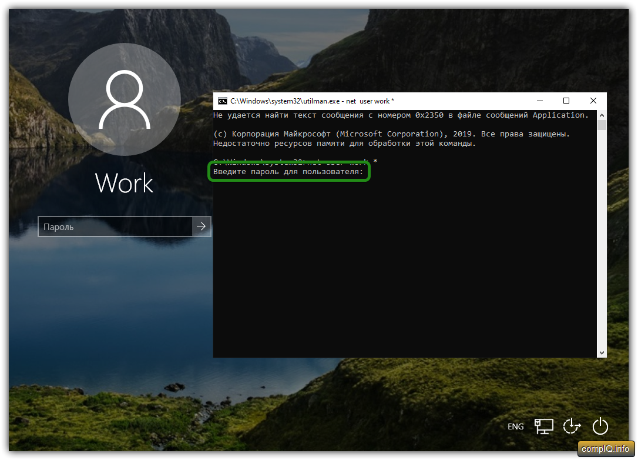The image size is (638, 460).
Task: Click the console scrollbar thumb
Action: pyautogui.click(x=602, y=125)
